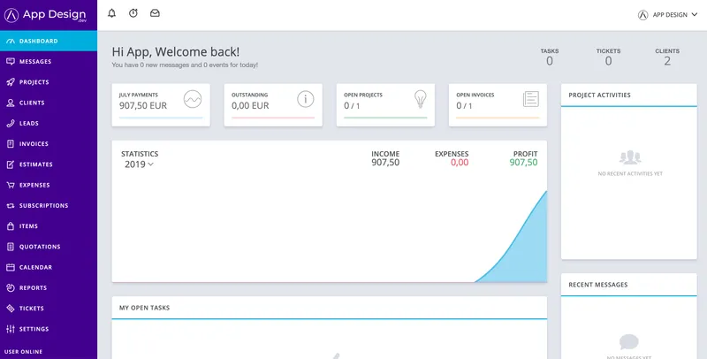This screenshot has height=359, width=707.
Task: Click the Settings sliders icon
Action: click(x=11, y=329)
